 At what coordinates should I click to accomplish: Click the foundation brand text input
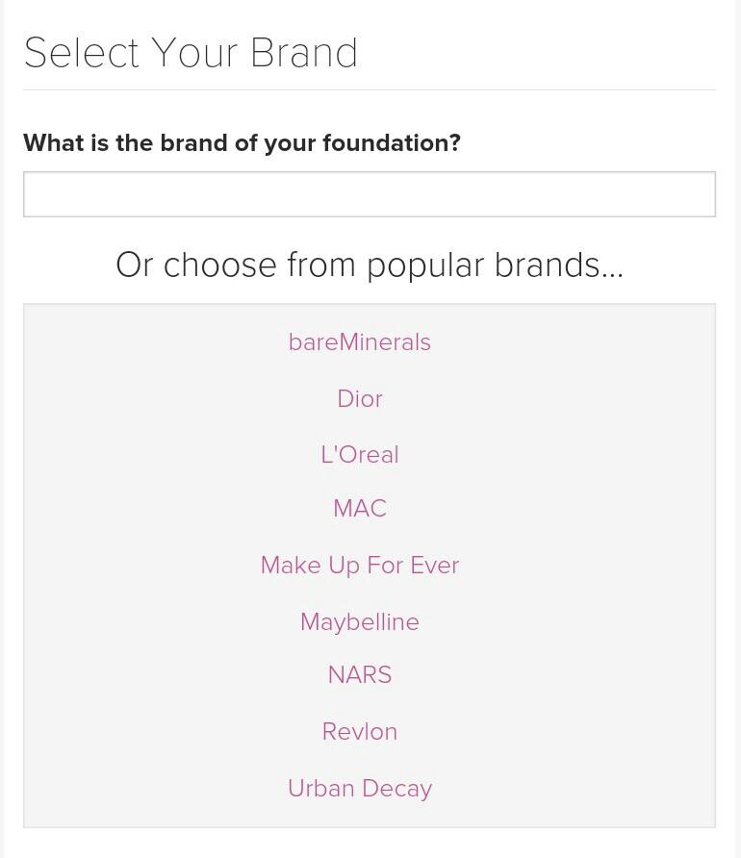click(x=370, y=194)
